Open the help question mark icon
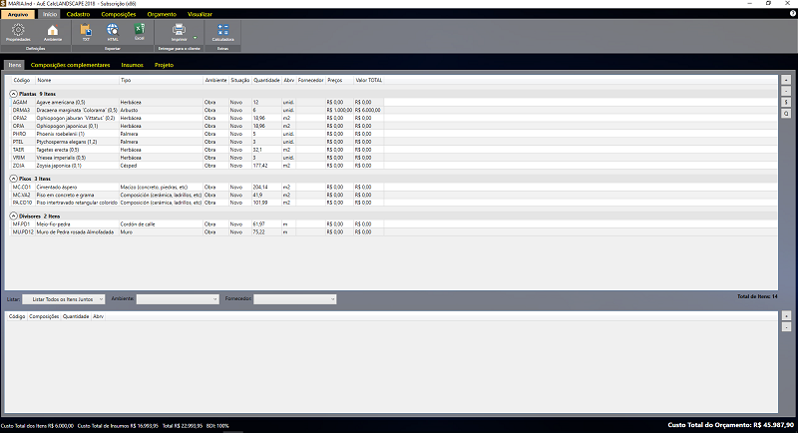 coord(792,14)
